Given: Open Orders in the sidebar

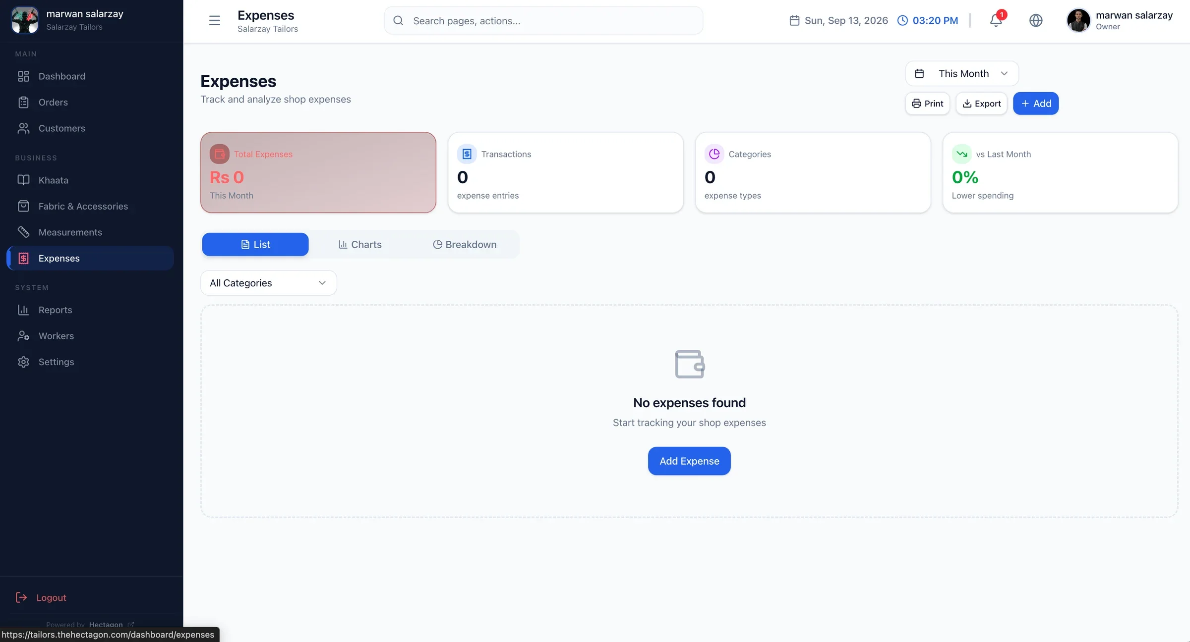Looking at the screenshot, I should click(90, 102).
